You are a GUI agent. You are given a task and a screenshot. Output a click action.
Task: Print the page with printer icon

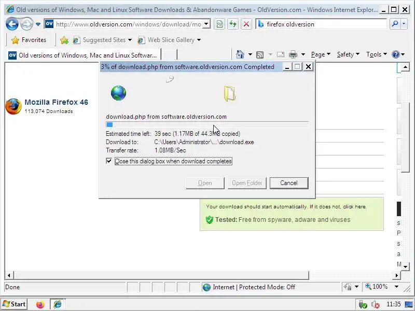293,54
